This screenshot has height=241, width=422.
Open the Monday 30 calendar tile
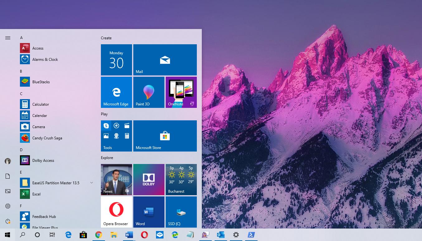[x=116, y=60]
